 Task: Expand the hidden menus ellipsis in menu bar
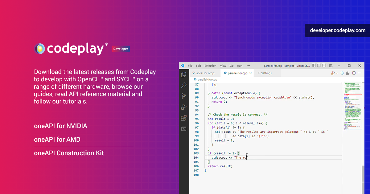[x=248, y=66]
